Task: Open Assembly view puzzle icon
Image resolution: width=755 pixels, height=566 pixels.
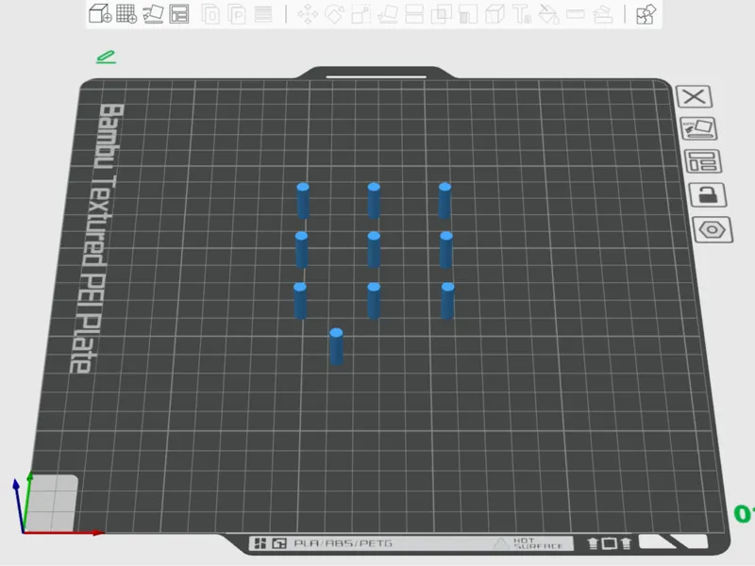Action: coord(646,14)
